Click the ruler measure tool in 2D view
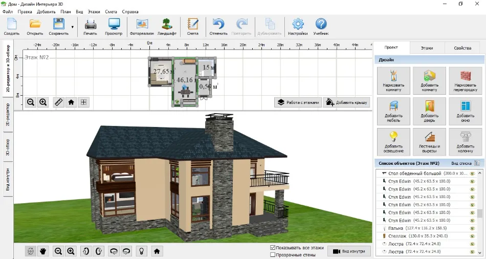The image size is (486, 259). tap(59, 102)
